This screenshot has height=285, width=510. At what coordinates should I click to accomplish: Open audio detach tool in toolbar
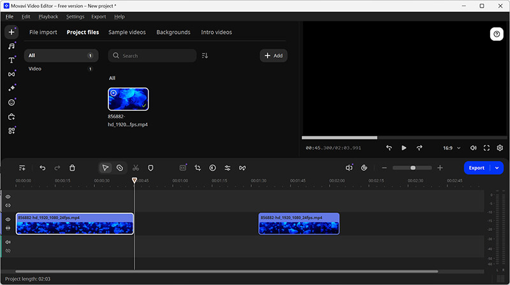click(x=349, y=168)
